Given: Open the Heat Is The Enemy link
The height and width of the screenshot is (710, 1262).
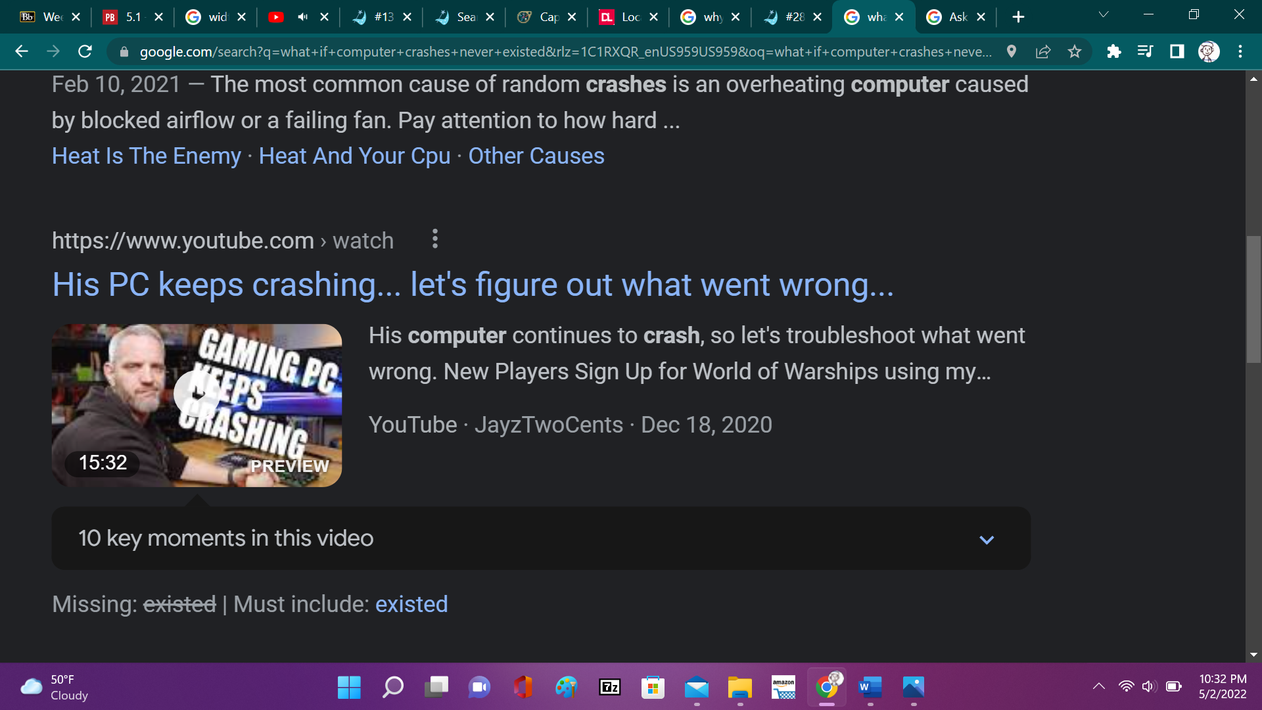Looking at the screenshot, I should (147, 156).
